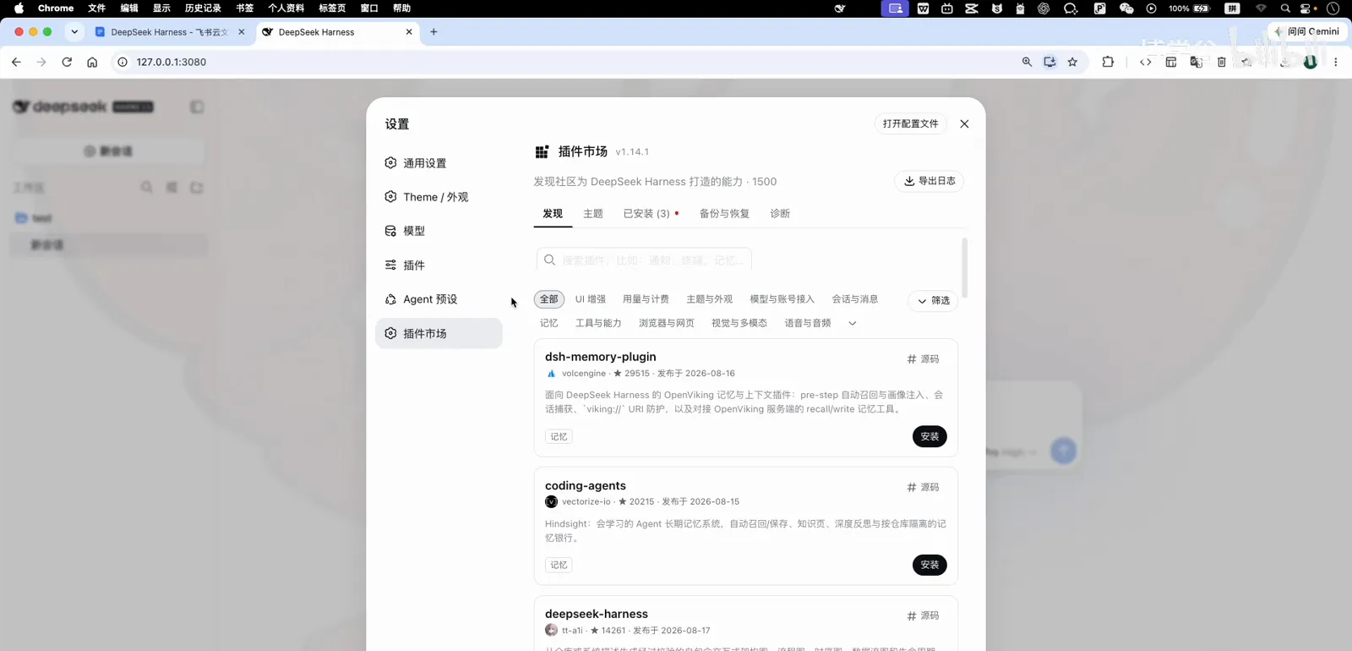Select the 语音与音频 category filter
This screenshot has width=1352, height=651.
pyautogui.click(x=808, y=323)
